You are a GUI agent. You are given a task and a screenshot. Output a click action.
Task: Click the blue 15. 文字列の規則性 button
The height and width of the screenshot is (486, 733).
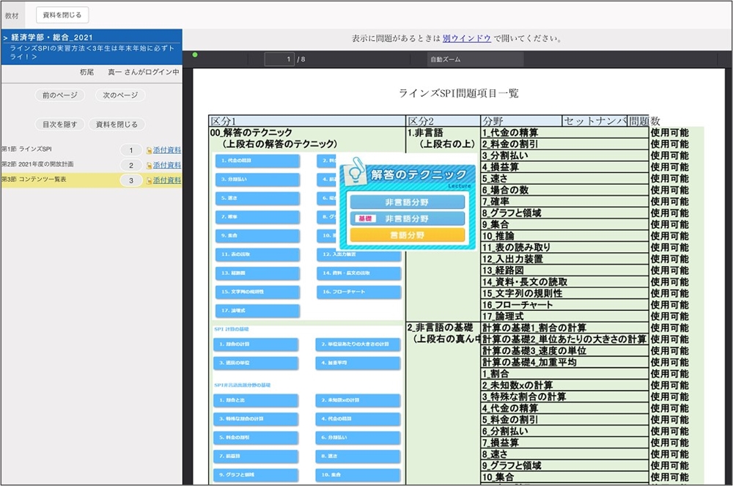click(x=257, y=292)
